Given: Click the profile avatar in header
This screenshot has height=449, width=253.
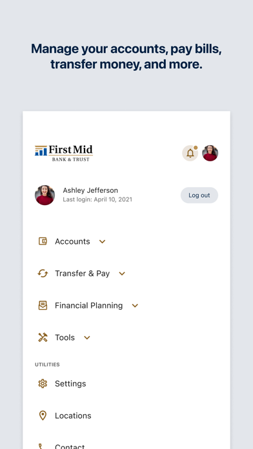Looking at the screenshot, I should [210, 153].
